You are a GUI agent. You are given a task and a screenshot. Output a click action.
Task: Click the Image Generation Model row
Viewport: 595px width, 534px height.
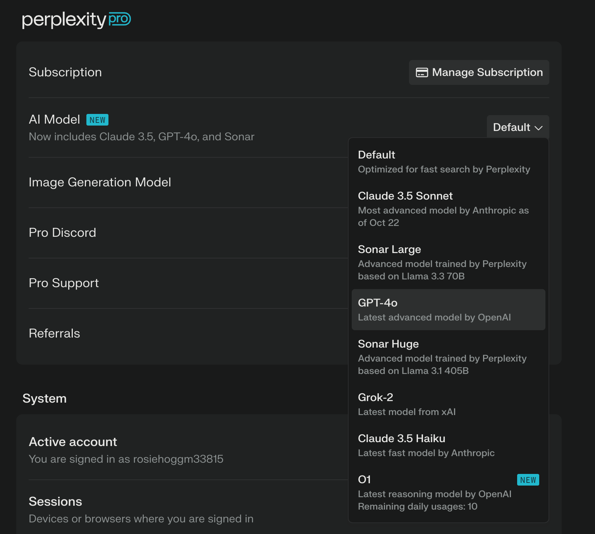[188, 182]
